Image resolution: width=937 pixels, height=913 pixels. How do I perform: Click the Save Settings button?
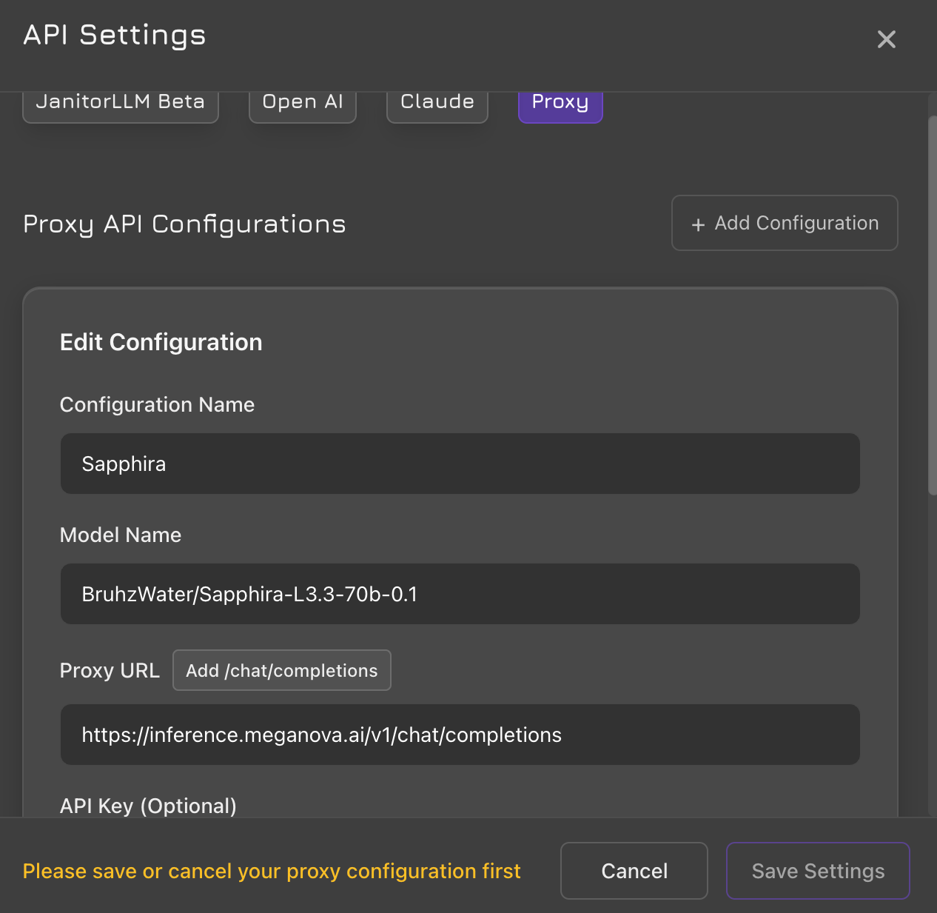coord(817,871)
